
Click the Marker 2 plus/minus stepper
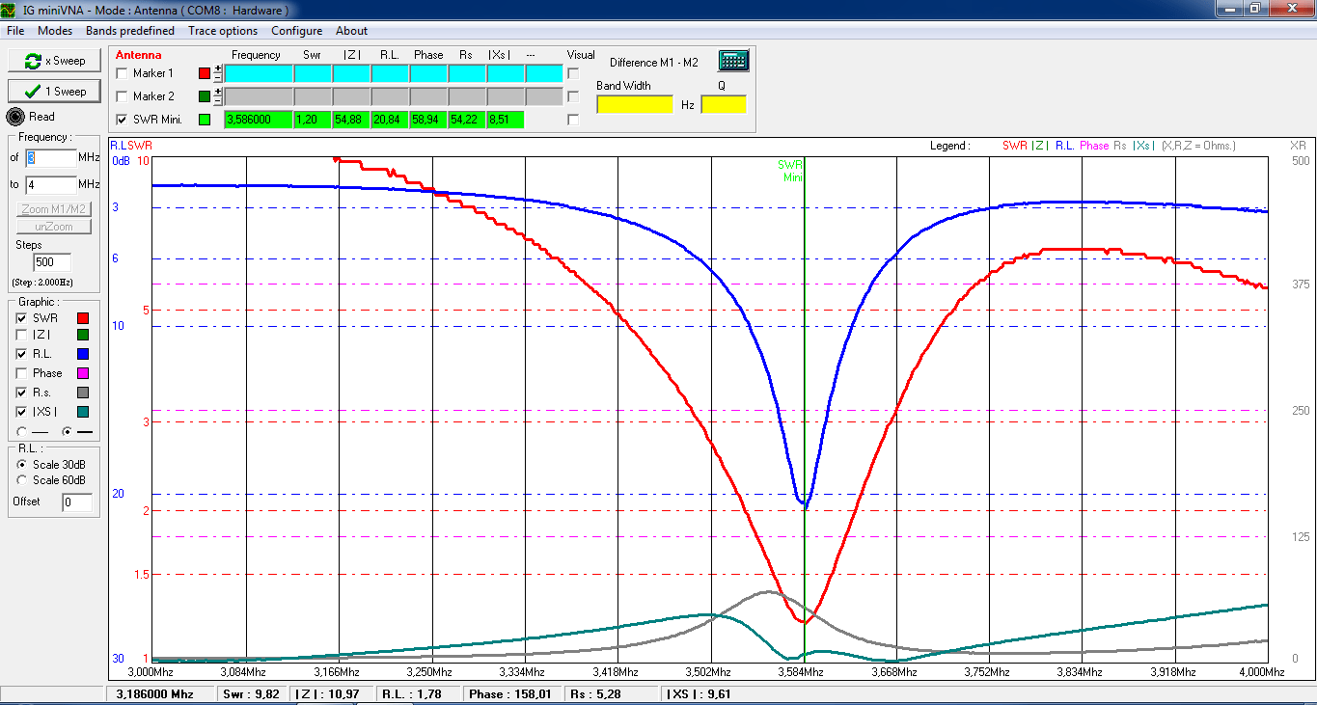218,96
